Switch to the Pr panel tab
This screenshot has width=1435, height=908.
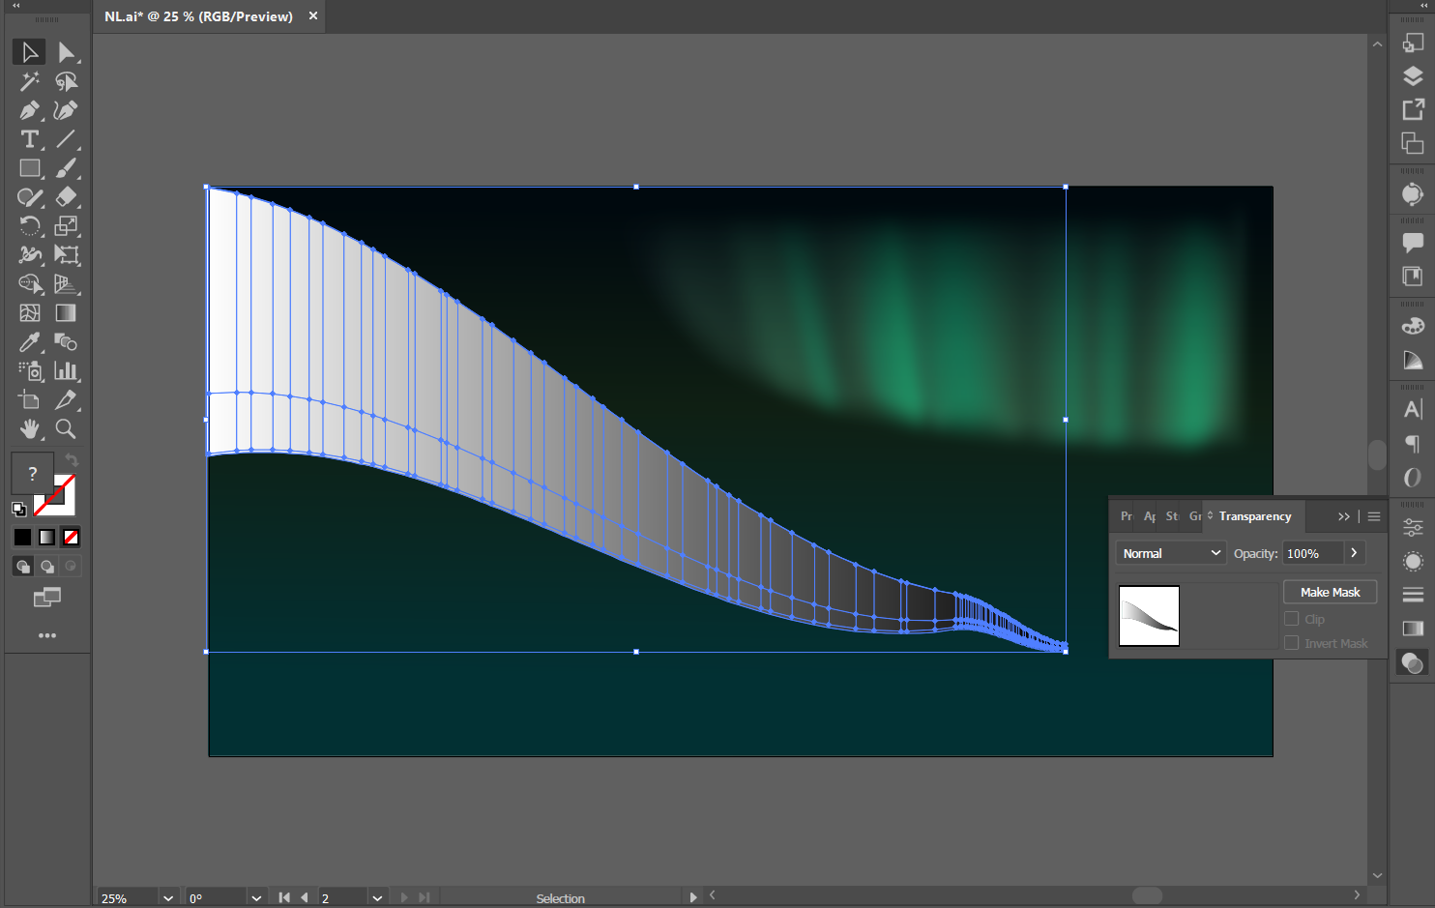[1127, 516]
